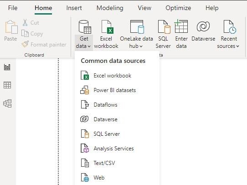The width and height of the screenshot is (247, 185).
Task: Switch to Table view in sidebar
Action: coord(7,85)
